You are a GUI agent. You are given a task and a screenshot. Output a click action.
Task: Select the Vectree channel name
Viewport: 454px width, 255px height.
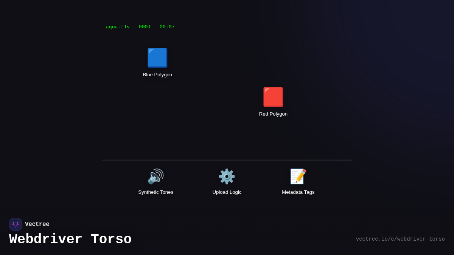[37, 224]
